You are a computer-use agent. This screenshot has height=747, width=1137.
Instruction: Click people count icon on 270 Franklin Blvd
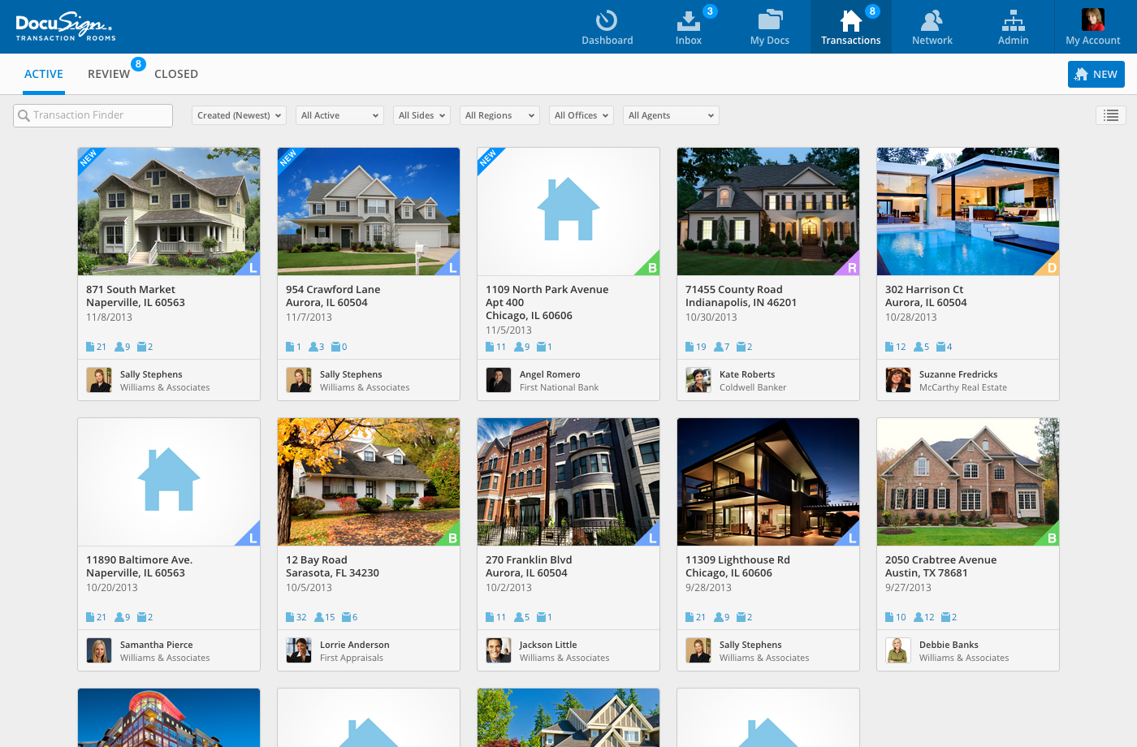point(519,617)
